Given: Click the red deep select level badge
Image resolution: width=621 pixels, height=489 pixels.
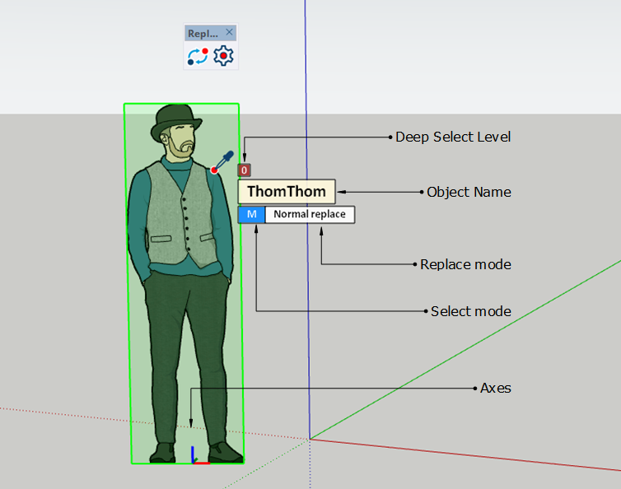Looking at the screenshot, I should tap(244, 170).
